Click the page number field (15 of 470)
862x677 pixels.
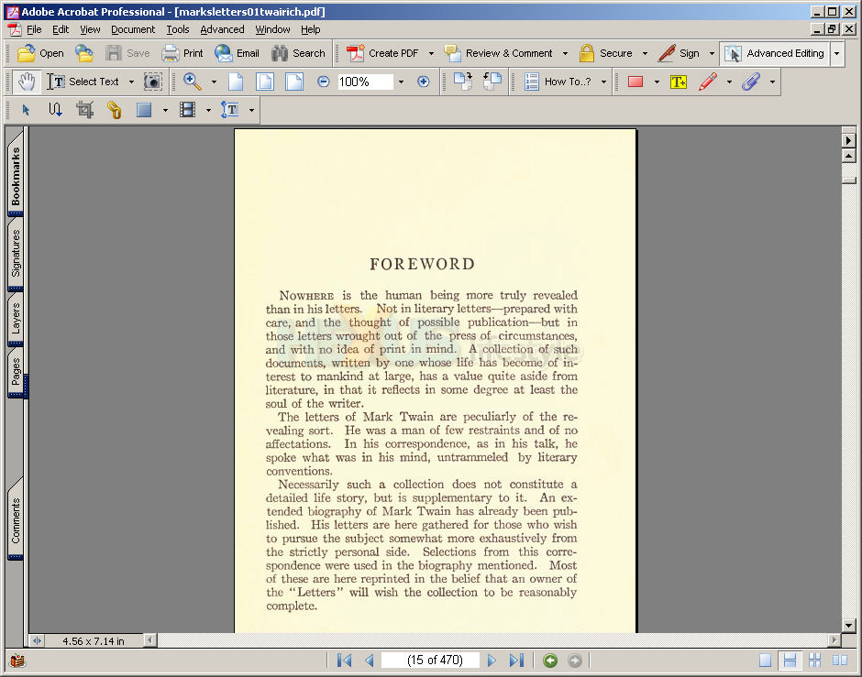431,660
